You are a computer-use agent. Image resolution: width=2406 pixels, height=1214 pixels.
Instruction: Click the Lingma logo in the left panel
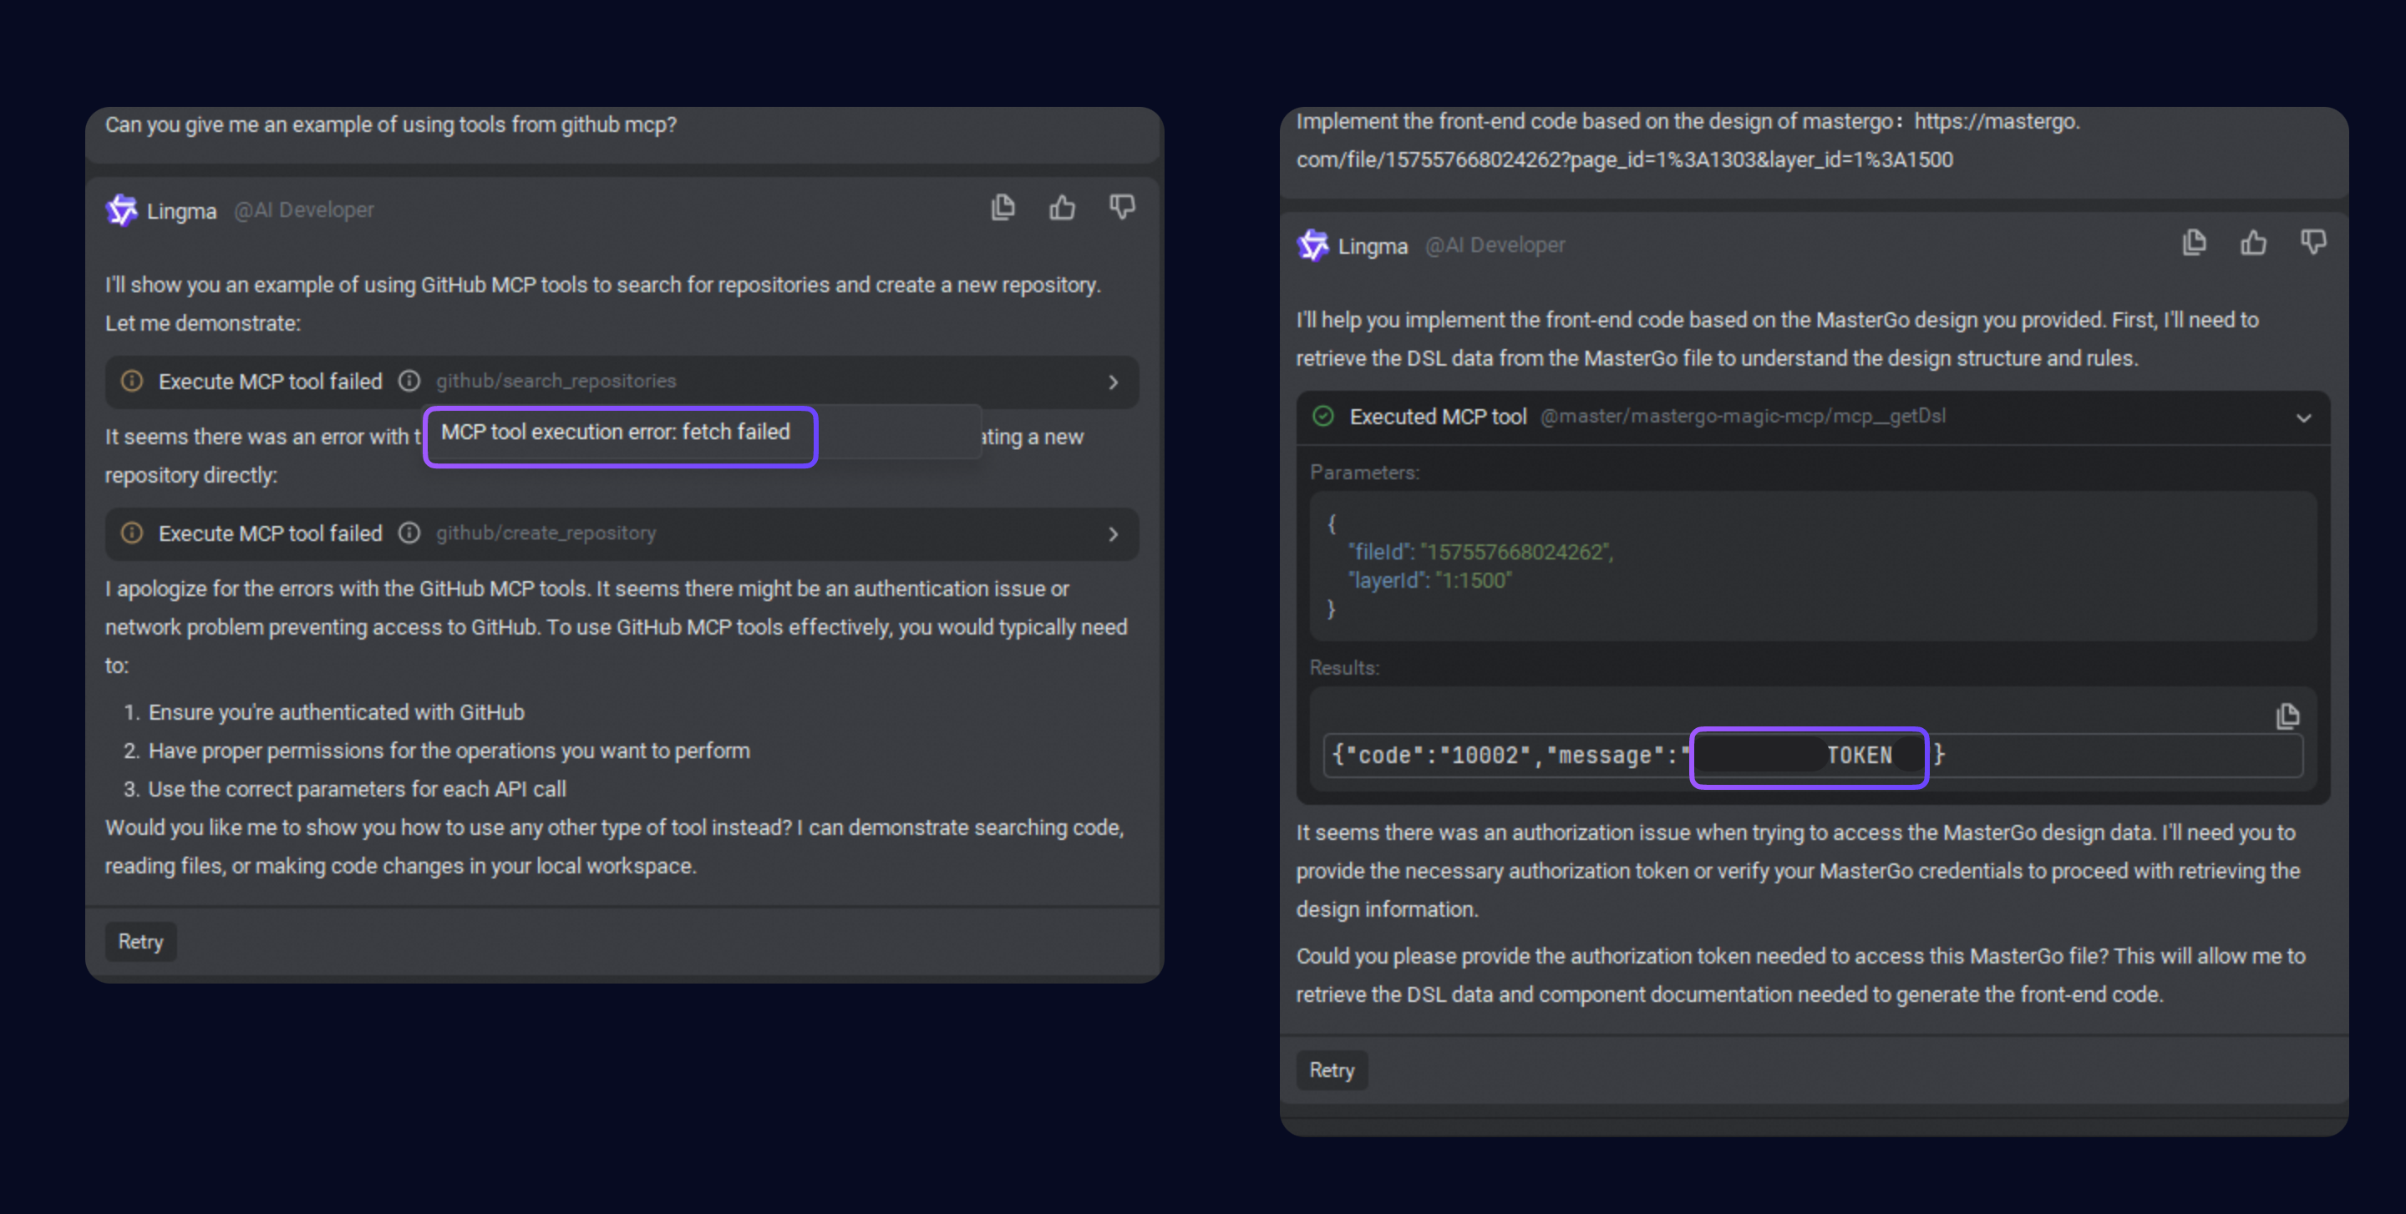pos(121,210)
